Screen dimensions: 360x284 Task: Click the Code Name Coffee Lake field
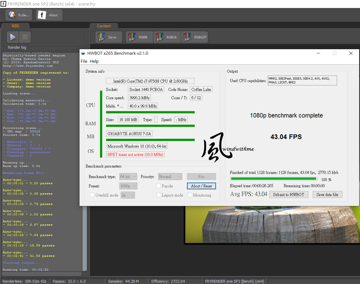pos(201,90)
